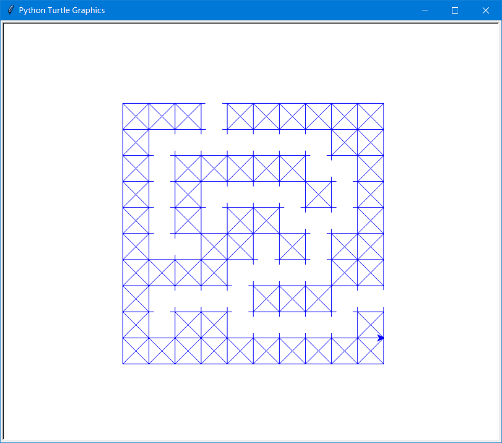502x443 pixels.
Task: Click empty title bar space beside the title
Action: coord(256,10)
